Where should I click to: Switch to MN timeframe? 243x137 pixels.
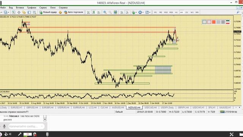[197, 12]
